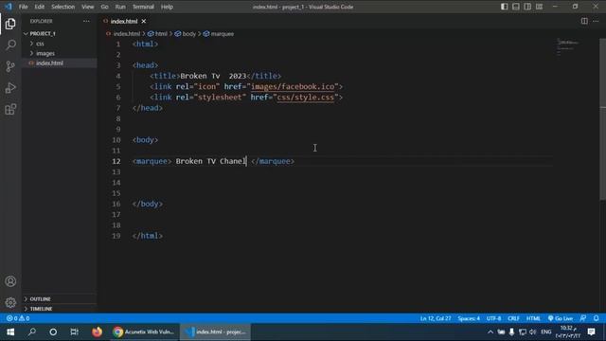The image size is (606, 341).
Task: Expand the css folder
Action: point(40,44)
